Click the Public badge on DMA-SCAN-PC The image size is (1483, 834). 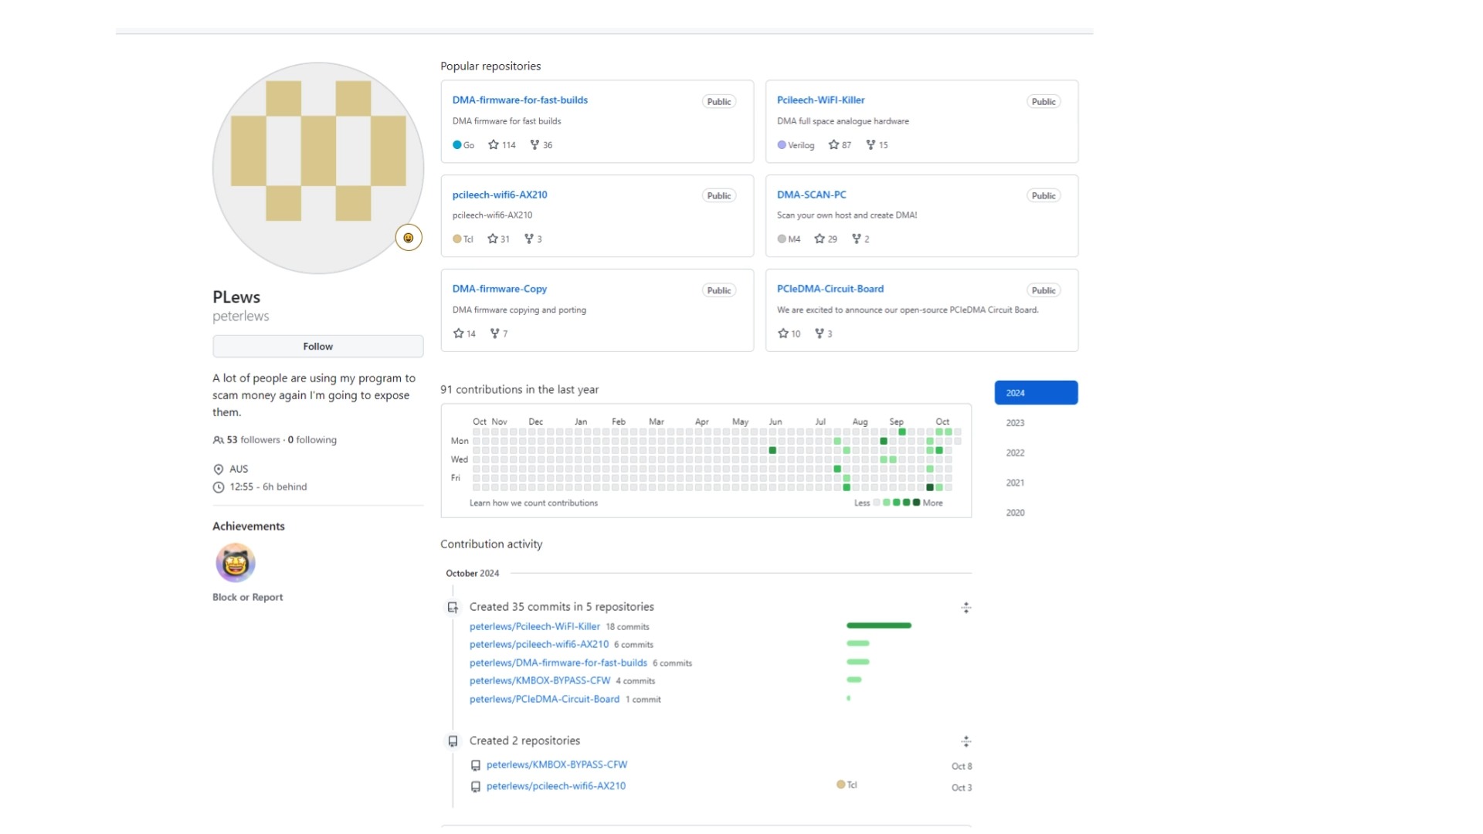point(1044,196)
